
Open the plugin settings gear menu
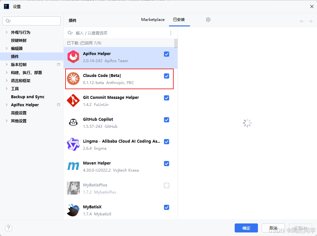(x=208, y=20)
